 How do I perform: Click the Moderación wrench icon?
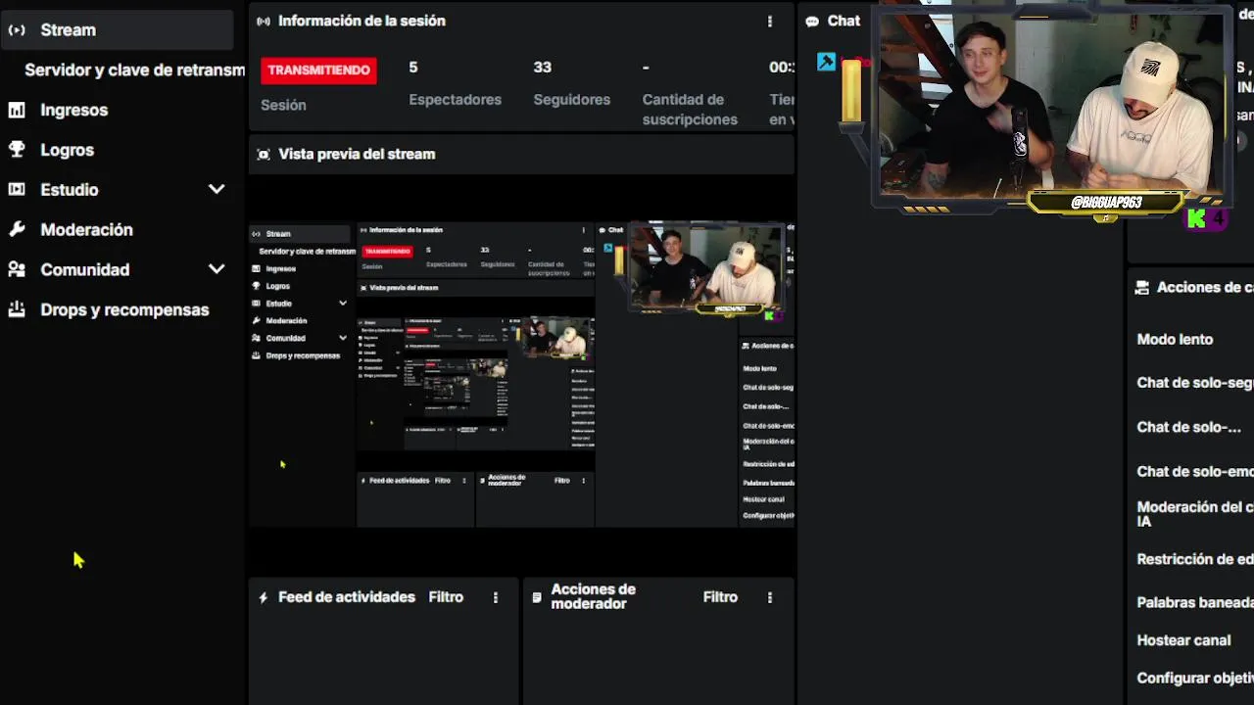(17, 229)
